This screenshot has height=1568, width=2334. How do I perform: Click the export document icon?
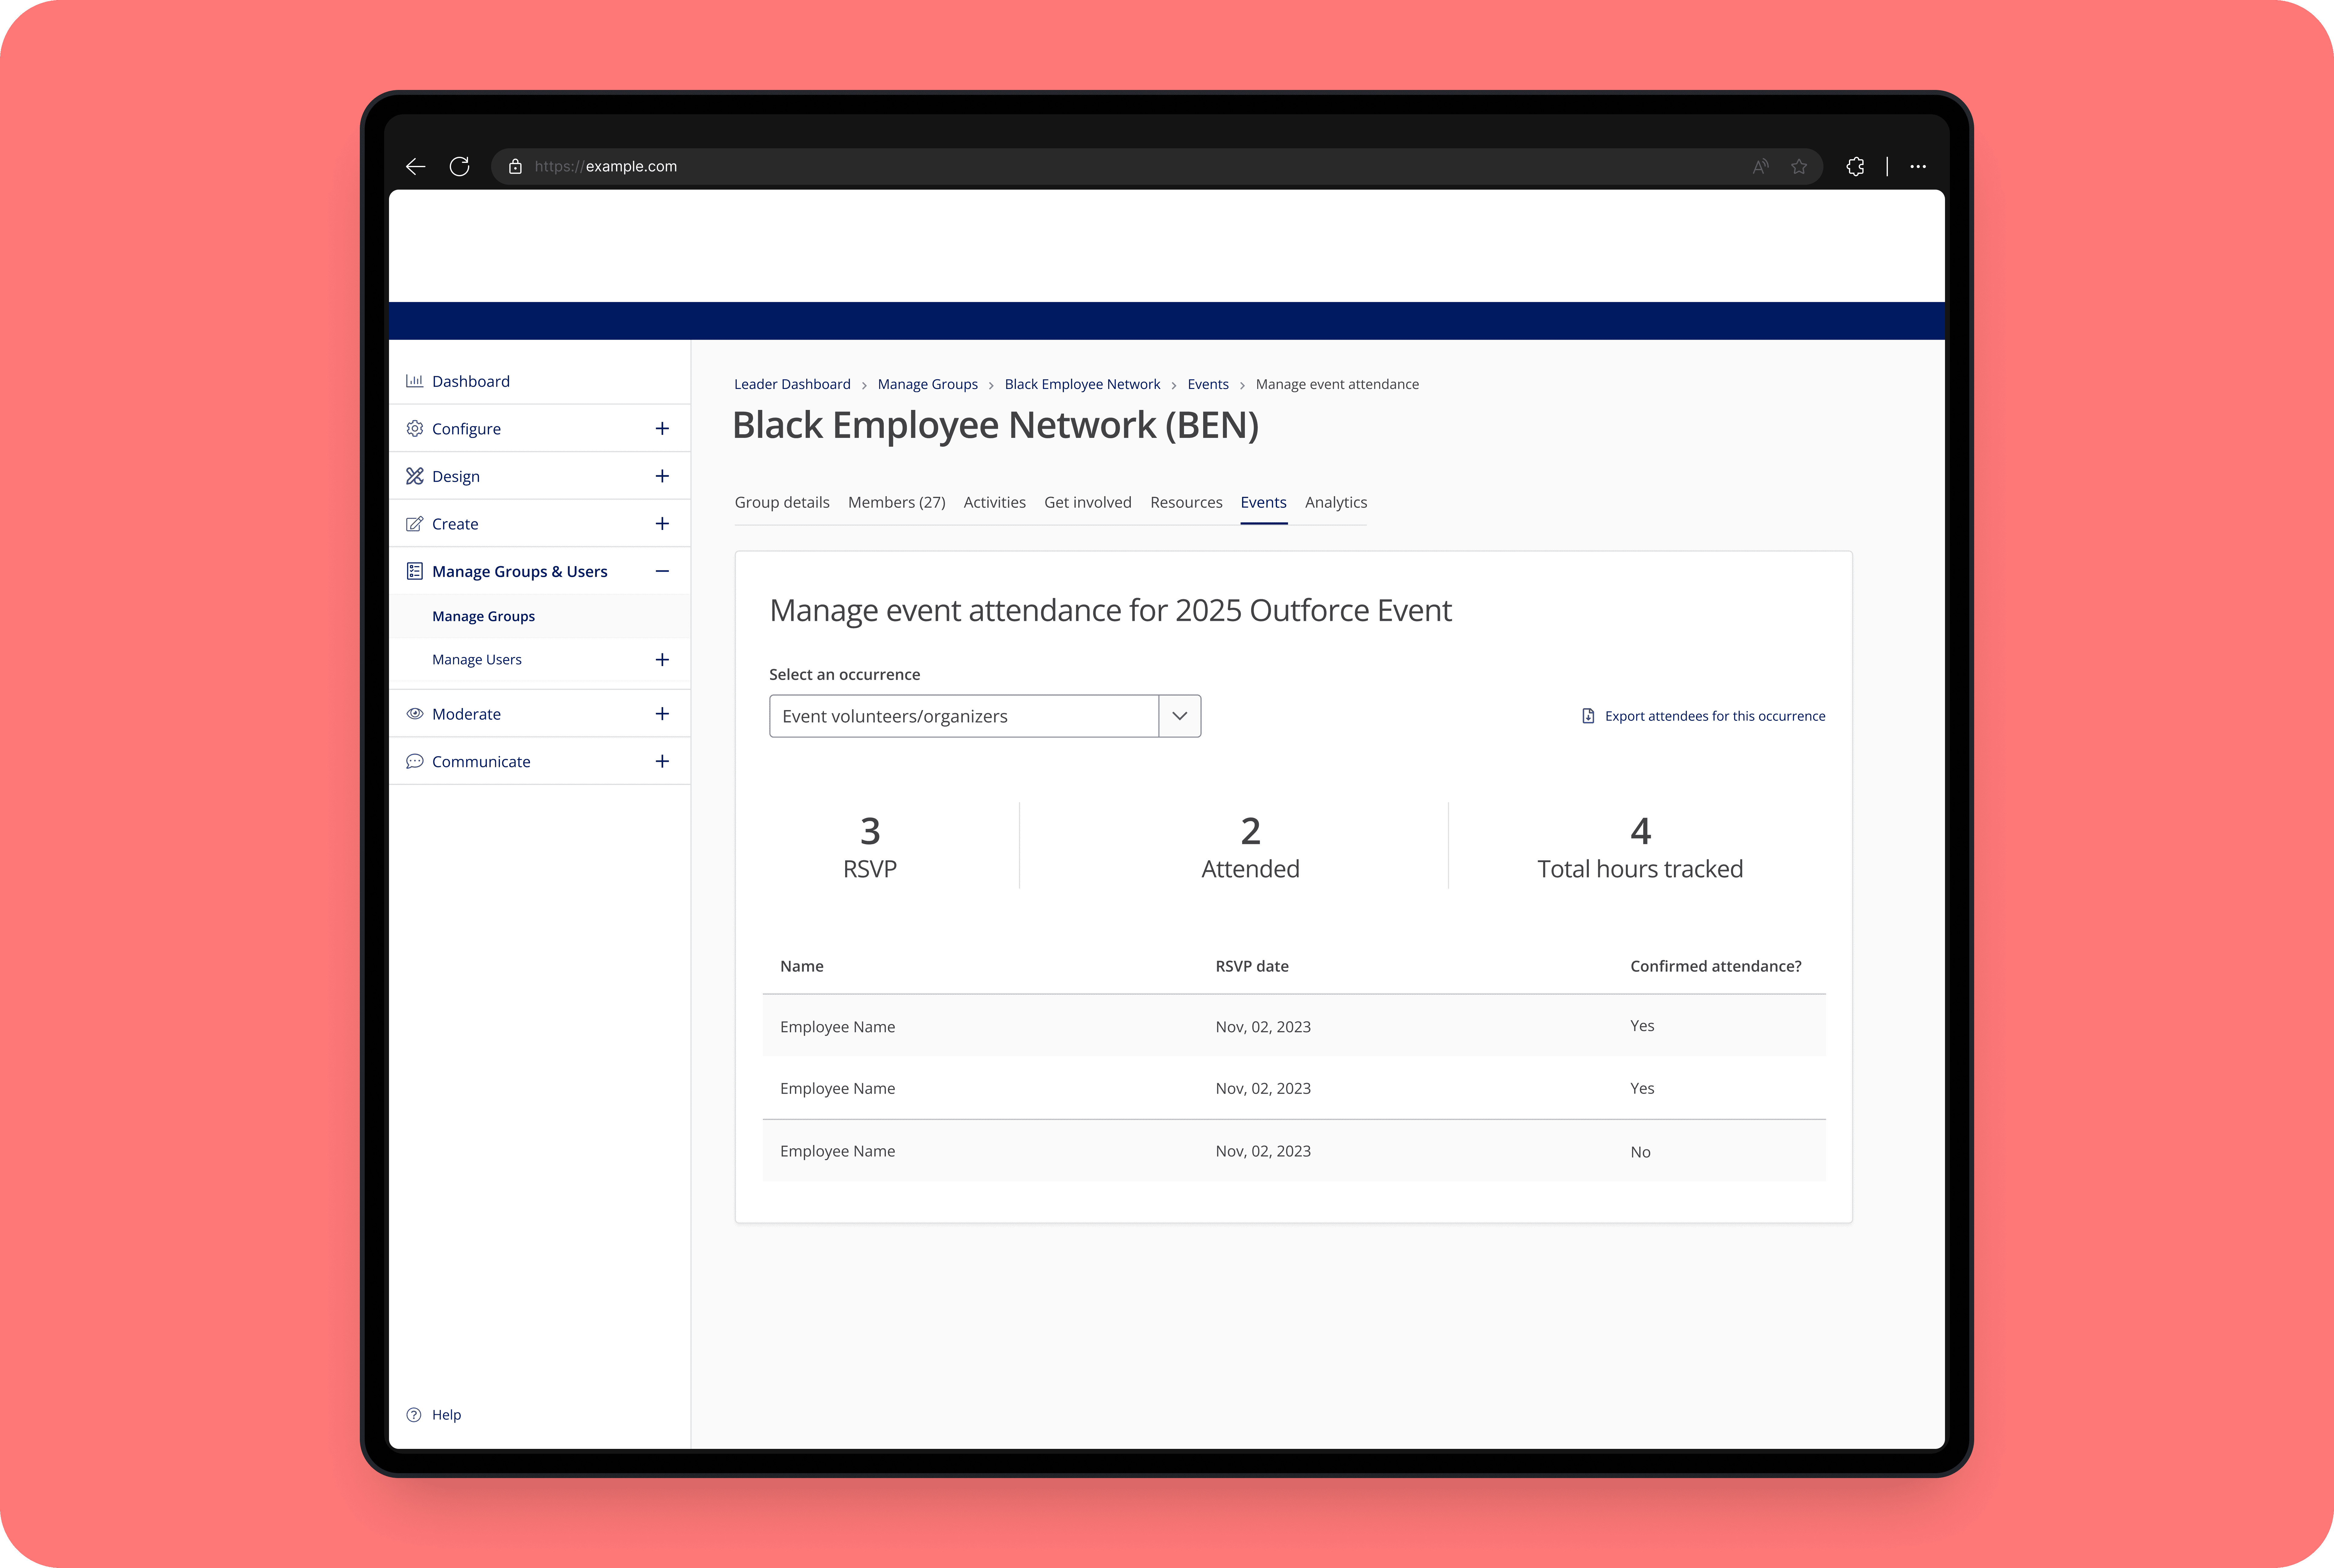(x=1588, y=716)
